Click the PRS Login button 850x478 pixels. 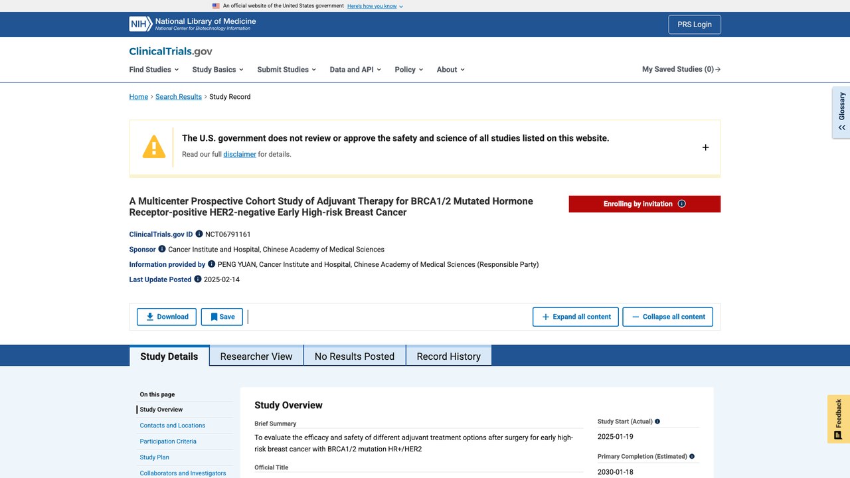pos(695,25)
